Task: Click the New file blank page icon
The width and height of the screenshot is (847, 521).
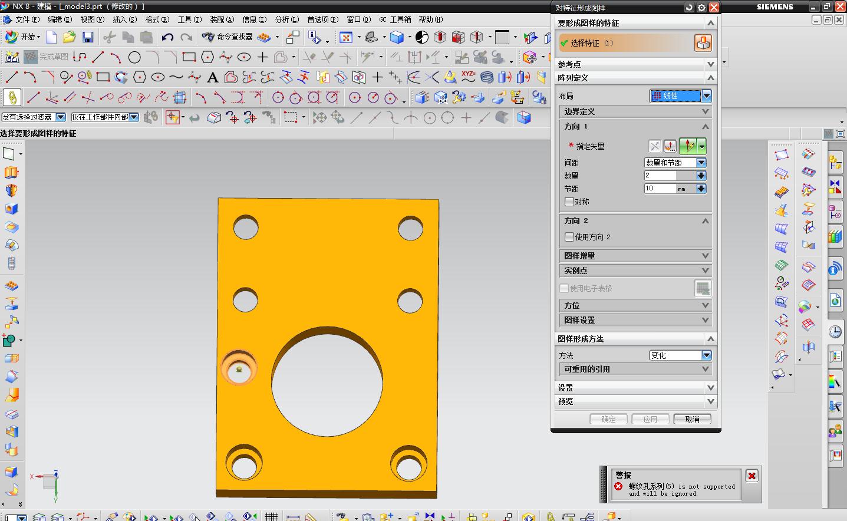Action: click(52, 37)
